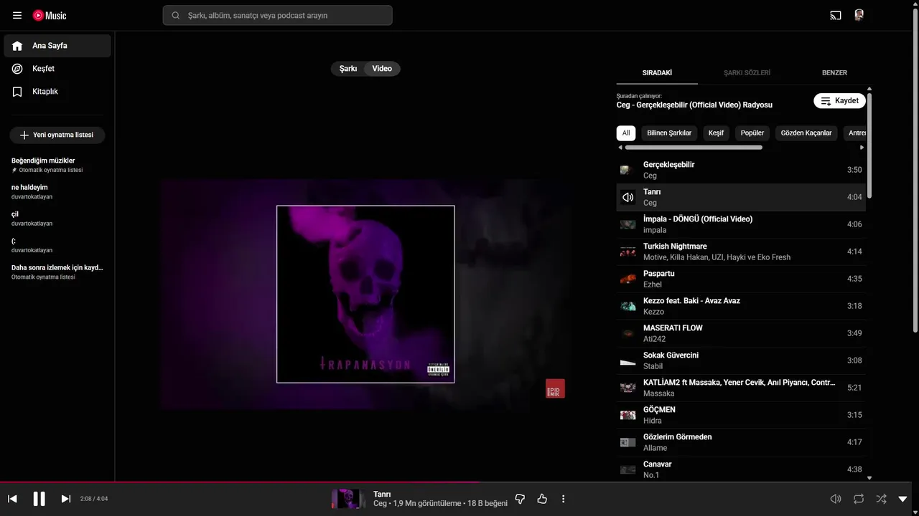Open the Cast to device icon

(x=836, y=15)
